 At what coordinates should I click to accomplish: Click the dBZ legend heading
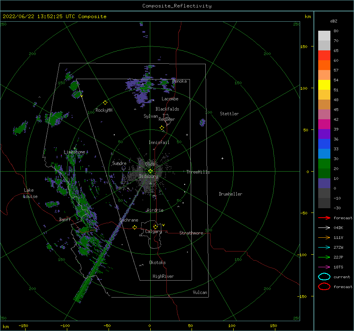[334, 21]
